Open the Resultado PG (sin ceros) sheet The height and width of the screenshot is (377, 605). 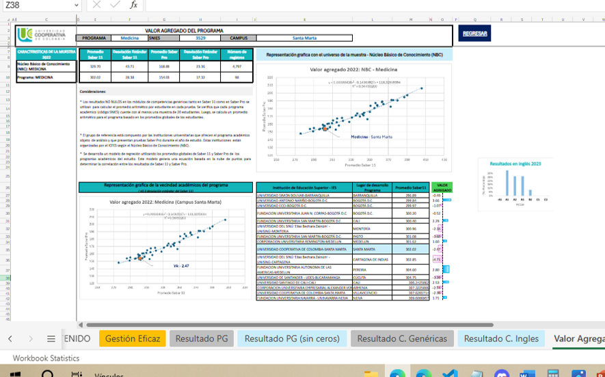292,339
